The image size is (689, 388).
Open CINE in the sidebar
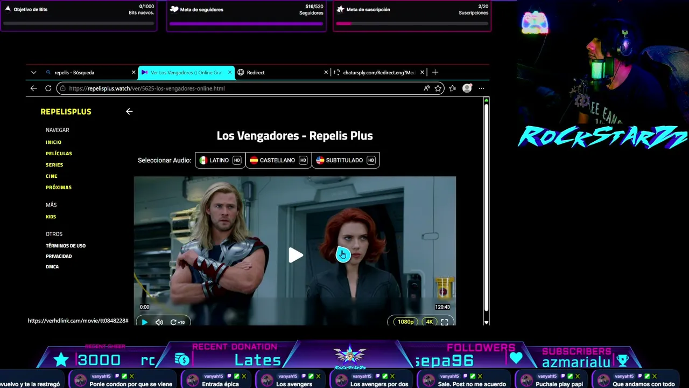click(52, 176)
